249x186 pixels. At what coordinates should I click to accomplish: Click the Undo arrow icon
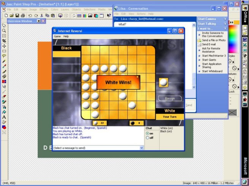[x=30, y=16]
